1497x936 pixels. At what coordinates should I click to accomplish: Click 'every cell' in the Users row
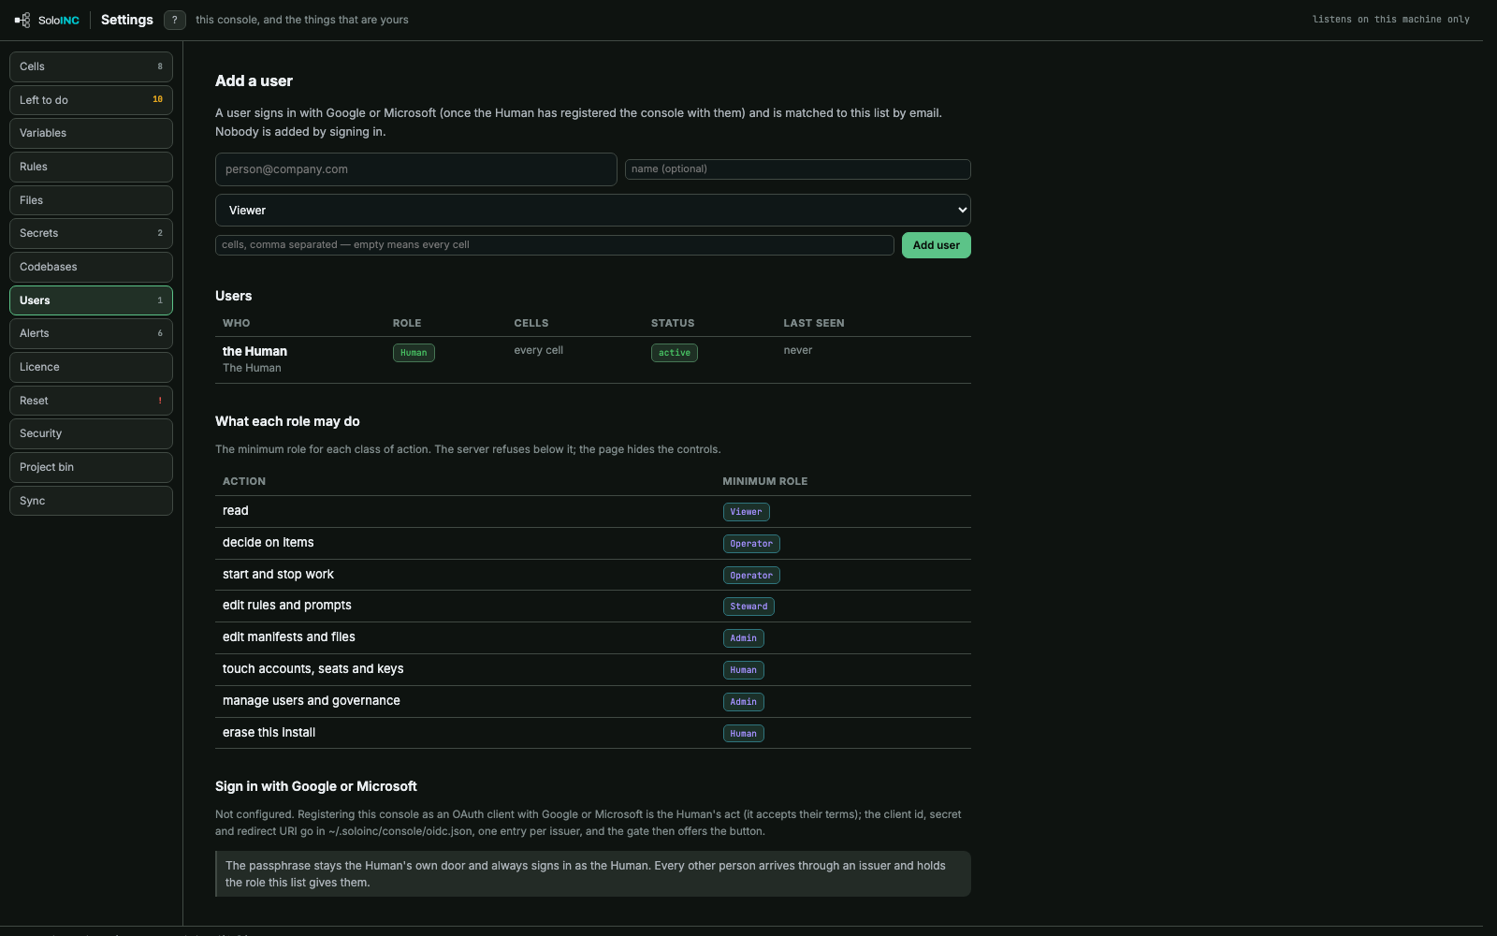click(539, 350)
